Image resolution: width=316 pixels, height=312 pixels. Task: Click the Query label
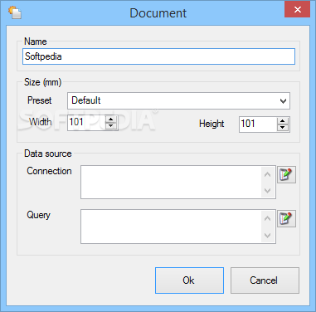[38, 215]
